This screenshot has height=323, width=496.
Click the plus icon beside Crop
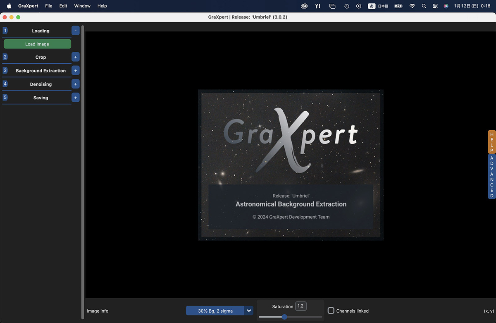tap(75, 57)
